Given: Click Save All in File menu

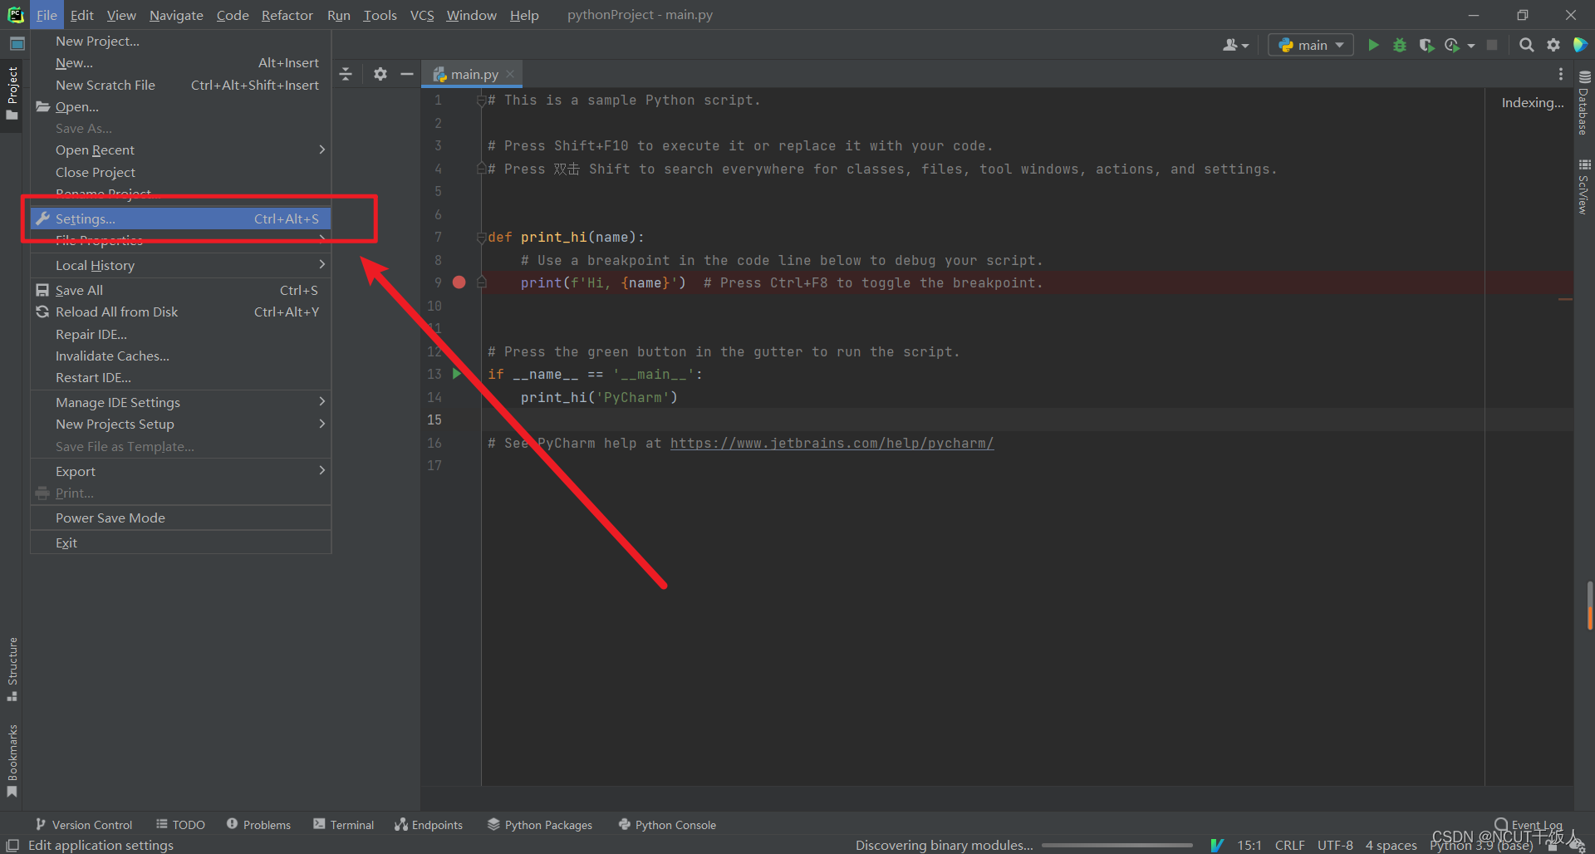Looking at the screenshot, I should [x=181, y=290].
